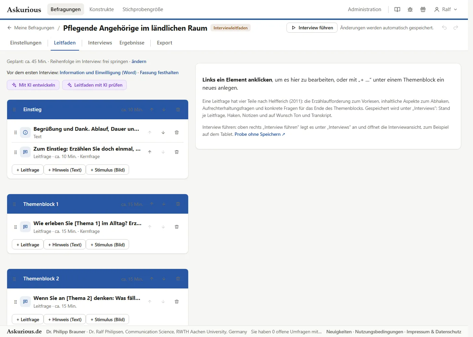Click Leitfaden mit KI prüfen button
The height and width of the screenshot is (337, 473).
95,85
